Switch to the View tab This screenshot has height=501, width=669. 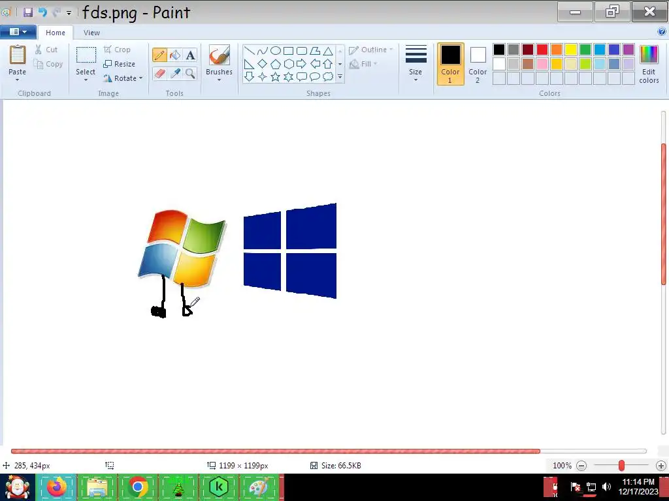coord(91,33)
